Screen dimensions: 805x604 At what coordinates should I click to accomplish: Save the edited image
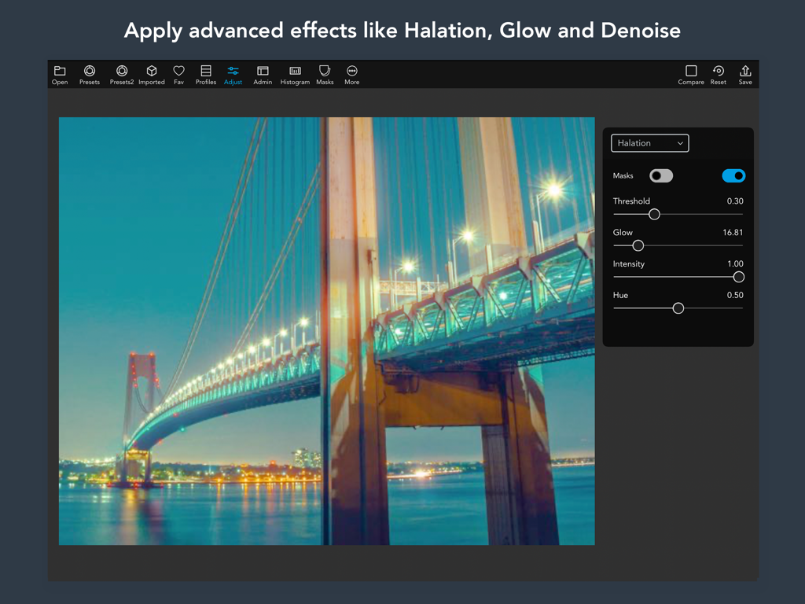click(x=744, y=75)
